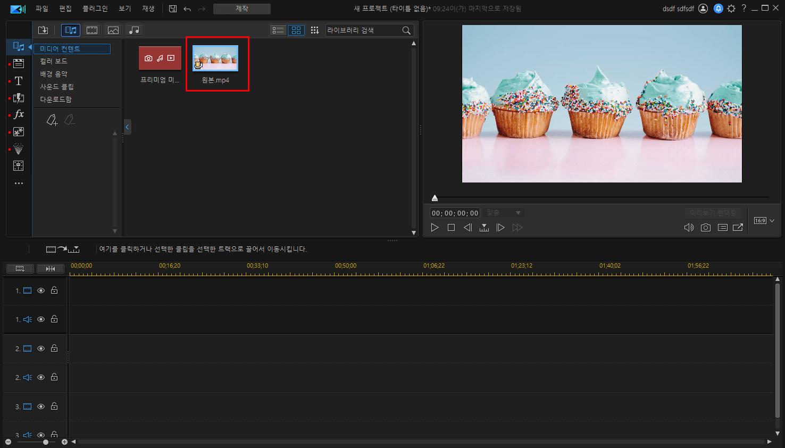
Task: Click the import media folder icon
Action: point(43,30)
